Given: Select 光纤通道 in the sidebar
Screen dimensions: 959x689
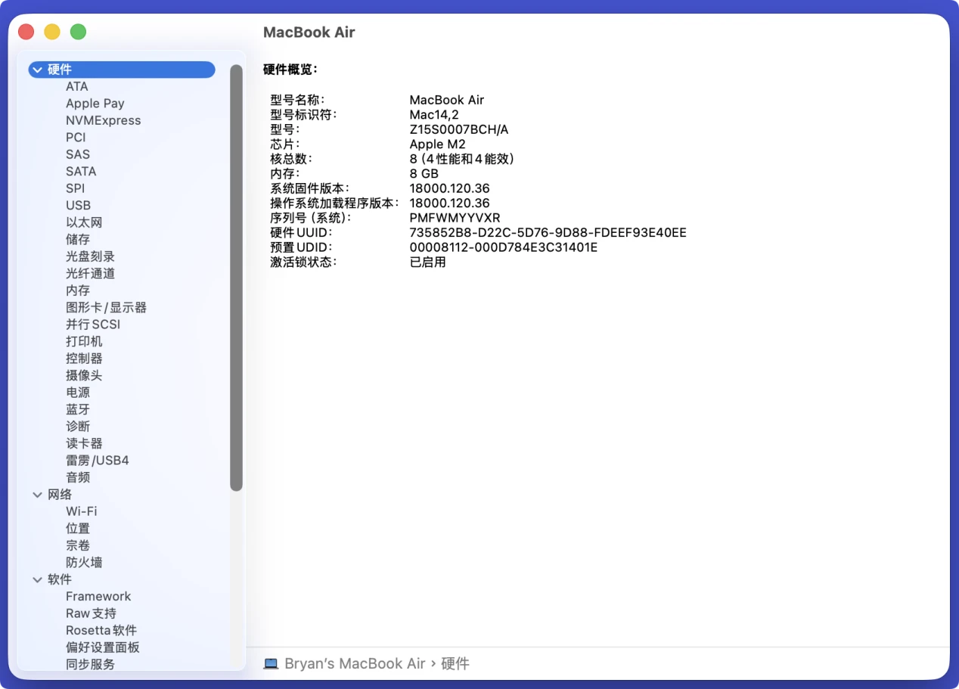Looking at the screenshot, I should tap(90, 273).
